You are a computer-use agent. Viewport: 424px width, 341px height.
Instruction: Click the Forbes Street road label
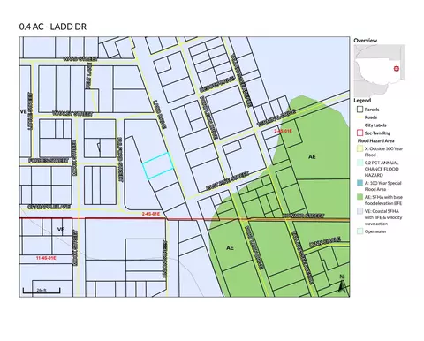(x=49, y=161)
